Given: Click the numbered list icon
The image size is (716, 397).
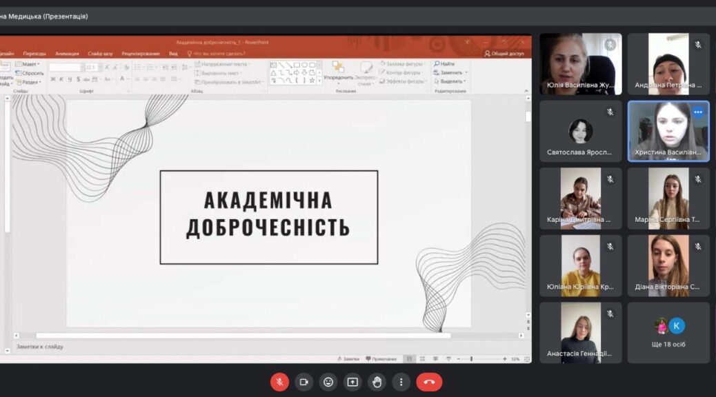Looking at the screenshot, I should point(151,67).
